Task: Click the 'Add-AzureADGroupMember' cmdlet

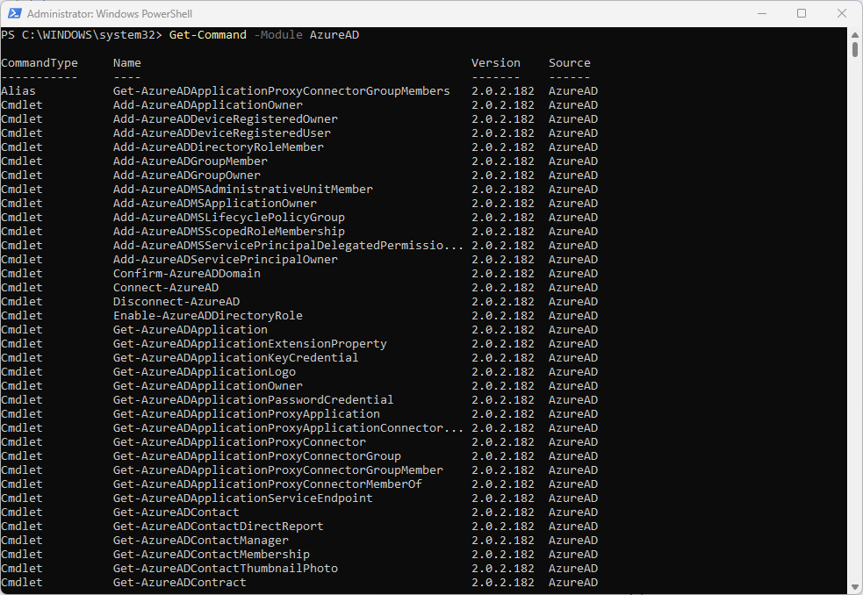Action: [x=190, y=161]
